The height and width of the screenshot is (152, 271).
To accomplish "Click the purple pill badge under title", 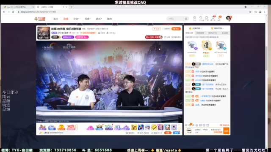I will pos(68,37).
